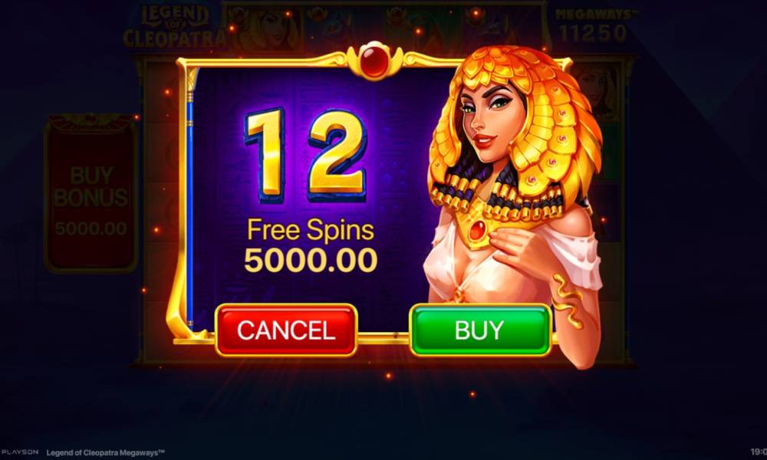Click the Megaways 11250 counter
Image resolution: width=767 pixels, height=460 pixels.
click(x=594, y=26)
